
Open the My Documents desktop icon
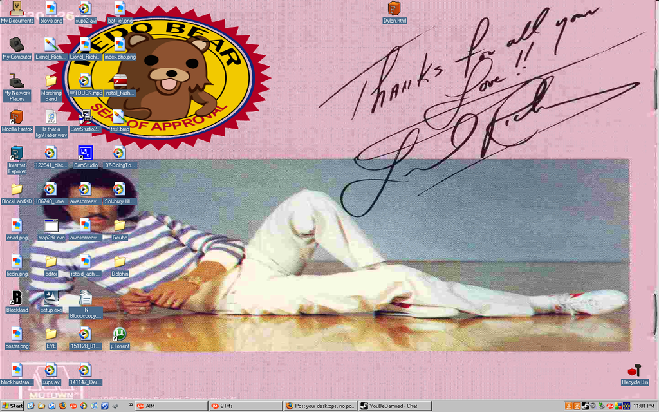(x=16, y=12)
